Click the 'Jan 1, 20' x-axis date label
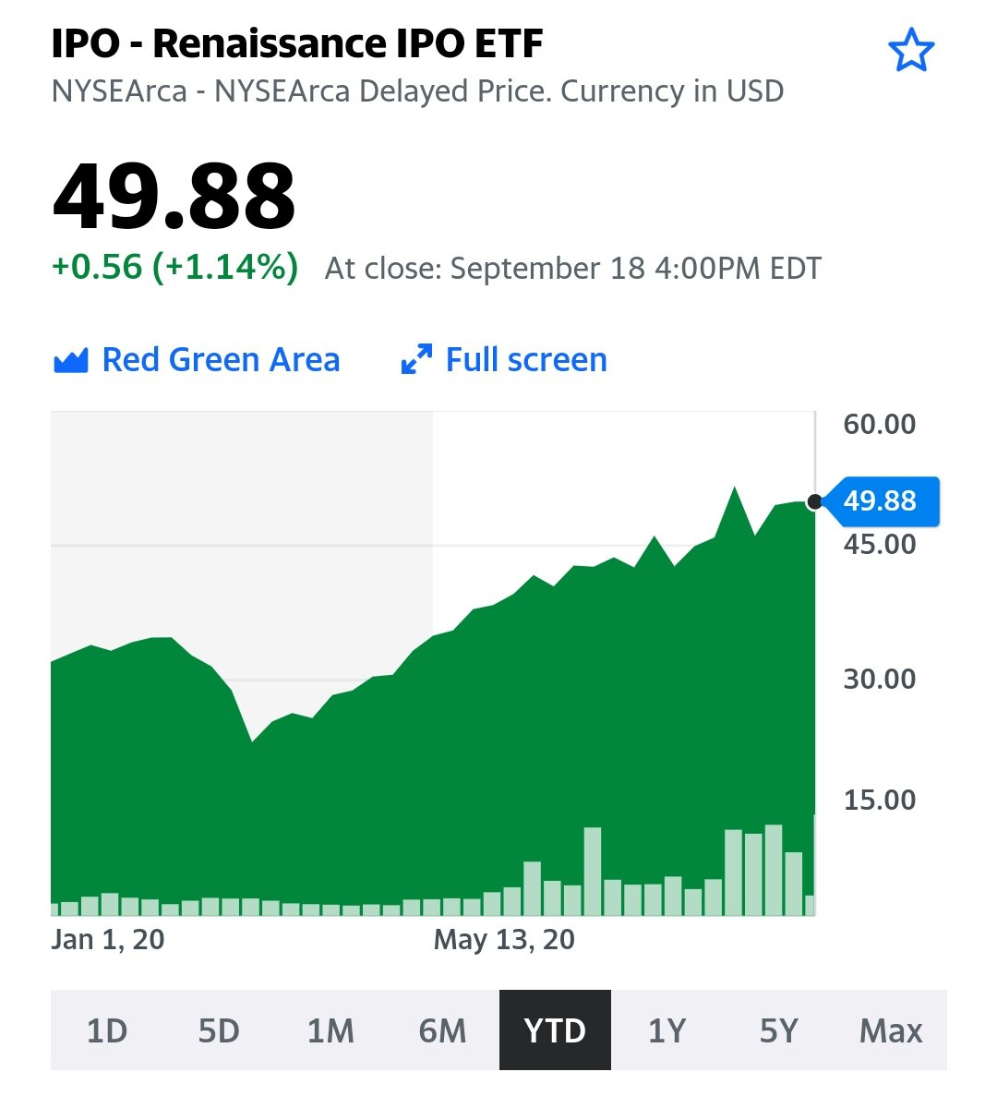This screenshot has height=1096, width=997. click(x=108, y=940)
